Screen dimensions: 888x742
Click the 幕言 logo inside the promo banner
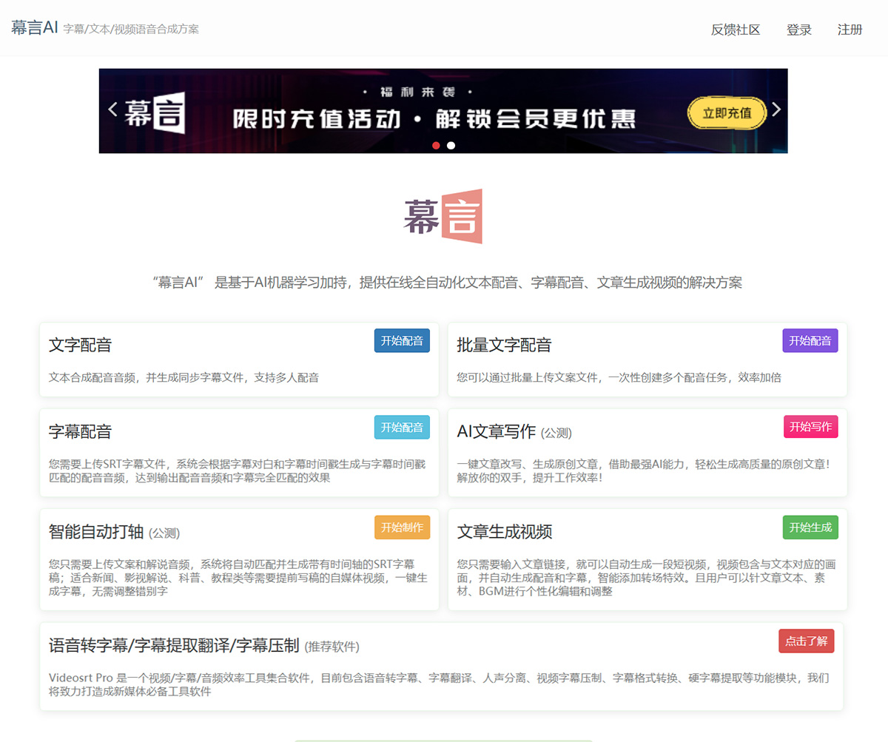click(x=156, y=111)
